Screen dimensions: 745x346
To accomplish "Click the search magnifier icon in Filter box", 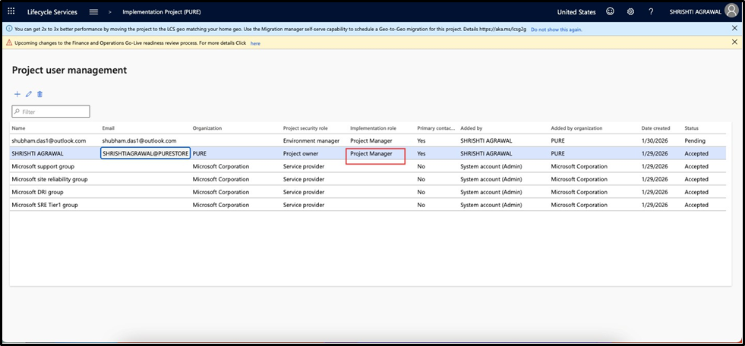I will point(17,112).
